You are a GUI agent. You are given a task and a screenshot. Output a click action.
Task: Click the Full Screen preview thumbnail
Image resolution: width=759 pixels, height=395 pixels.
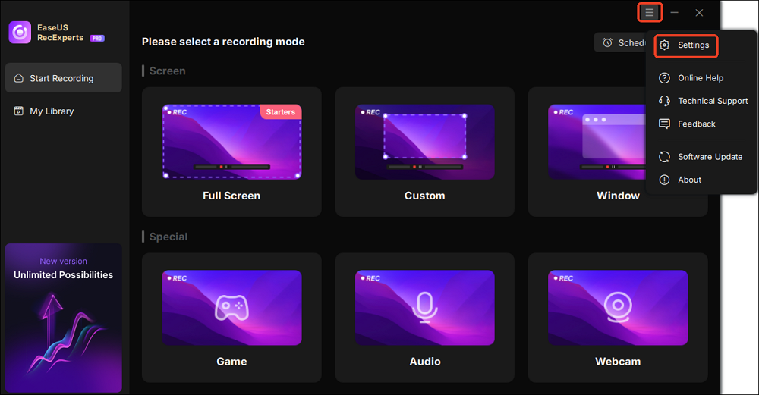(231, 142)
